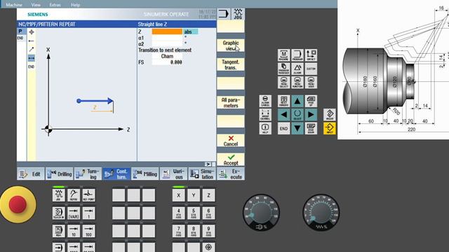Click the REF POINT key
449x252 pixels.
(89, 195)
